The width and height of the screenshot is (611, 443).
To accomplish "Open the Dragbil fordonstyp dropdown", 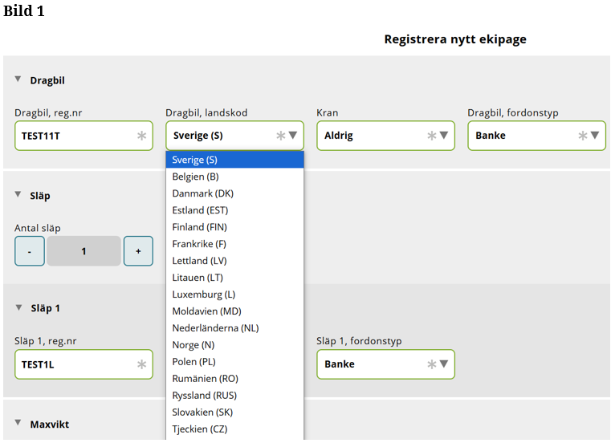I will (x=536, y=136).
